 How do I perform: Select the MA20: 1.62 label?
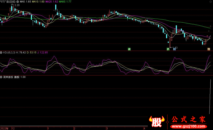52,2
